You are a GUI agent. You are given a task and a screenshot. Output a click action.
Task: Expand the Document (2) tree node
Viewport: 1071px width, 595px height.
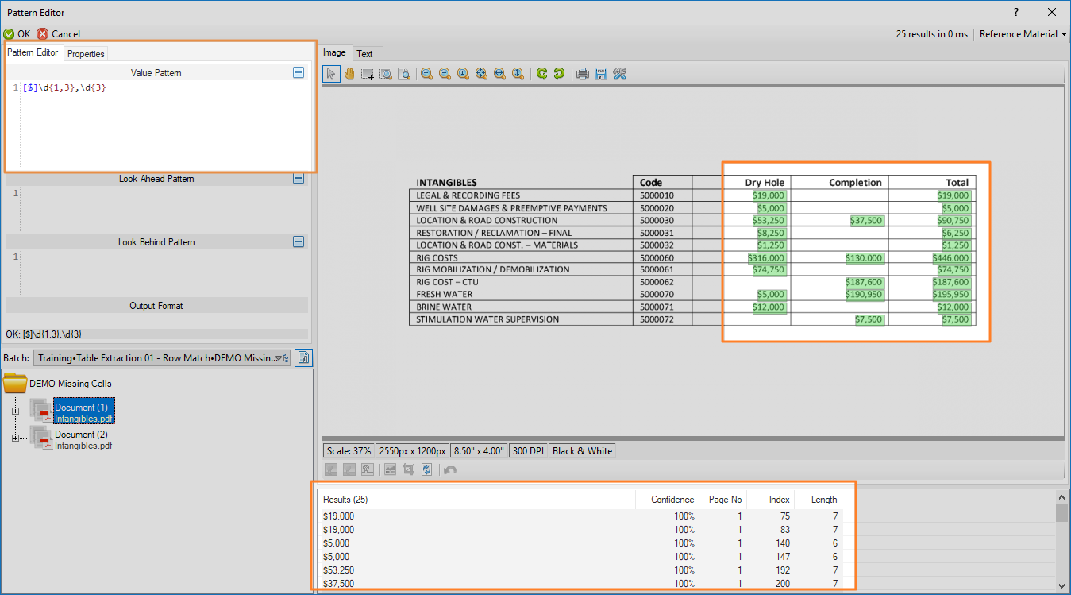point(15,438)
